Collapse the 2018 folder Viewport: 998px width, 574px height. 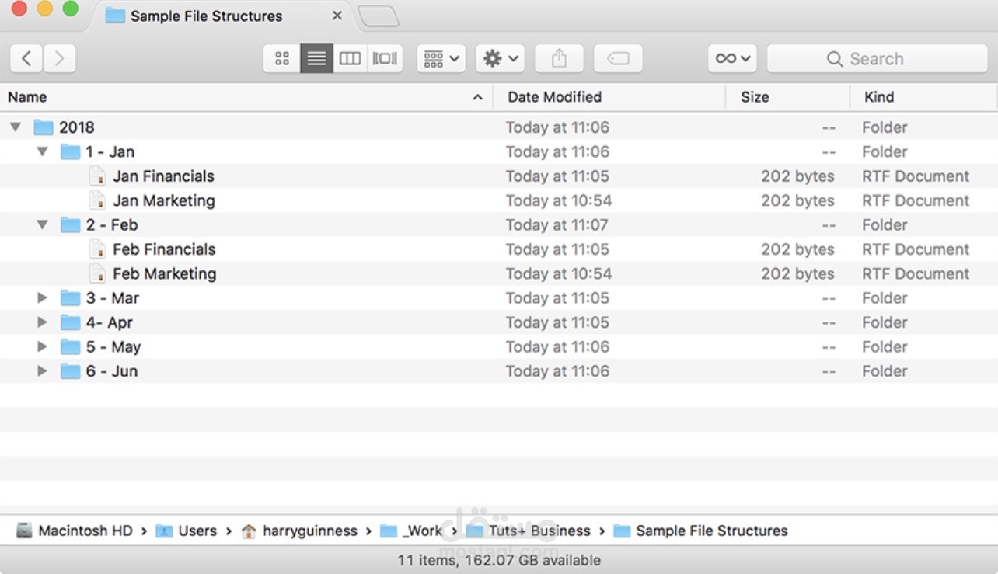16,127
